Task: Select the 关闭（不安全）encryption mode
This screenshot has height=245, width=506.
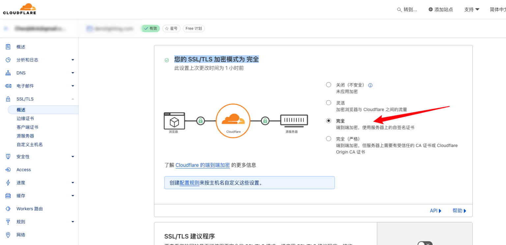Action: click(x=328, y=84)
